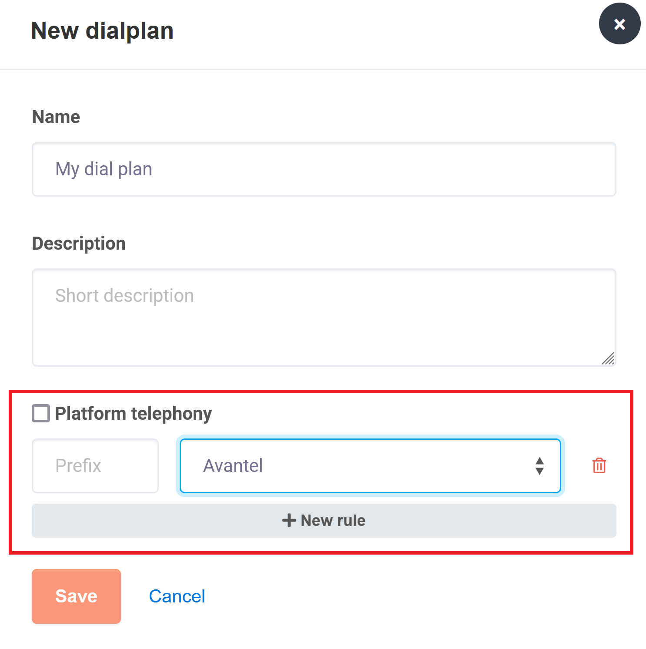This screenshot has width=646, height=649.
Task: Delete the Avantel rule with trash icon
Action: click(x=599, y=465)
